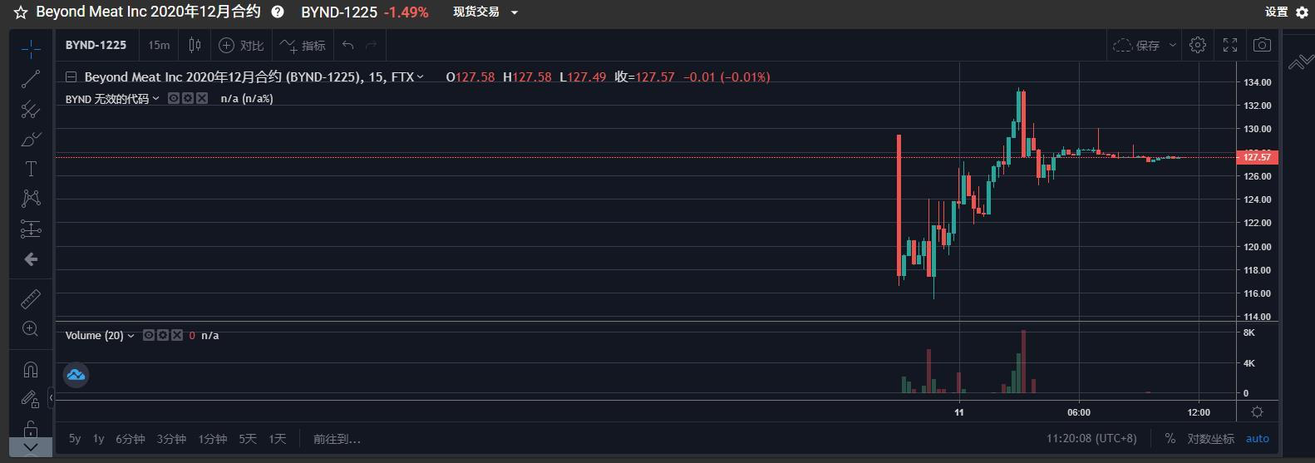Toggle lock all drawing tools

pos(31,428)
